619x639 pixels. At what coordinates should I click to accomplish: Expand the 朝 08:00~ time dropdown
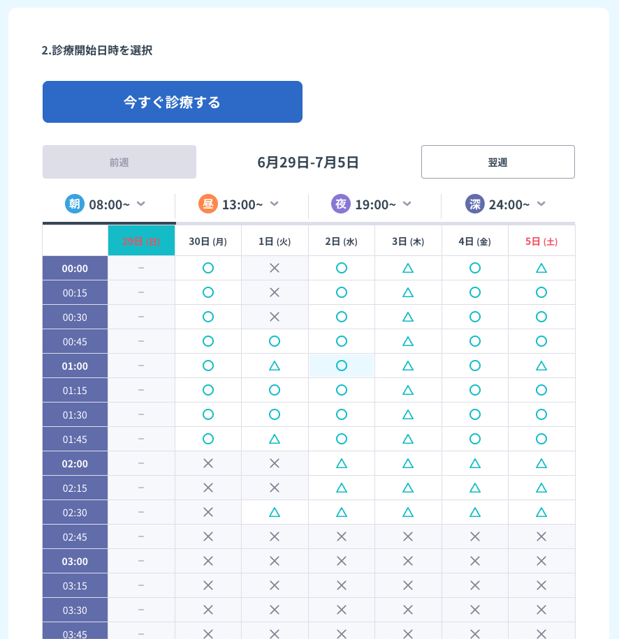pyautogui.click(x=108, y=204)
